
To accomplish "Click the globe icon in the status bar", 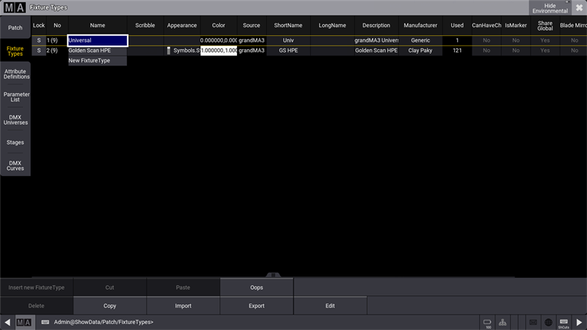I will point(548,322).
